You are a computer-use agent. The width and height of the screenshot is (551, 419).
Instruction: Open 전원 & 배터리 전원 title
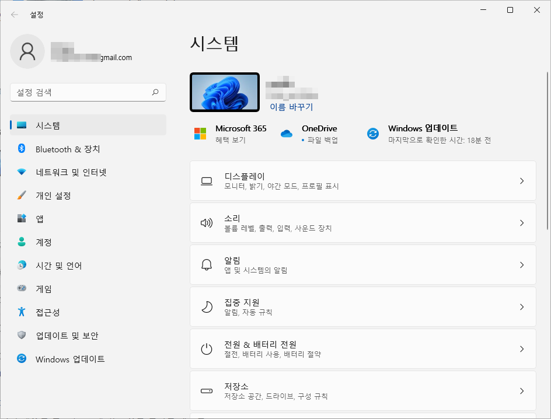pos(260,344)
